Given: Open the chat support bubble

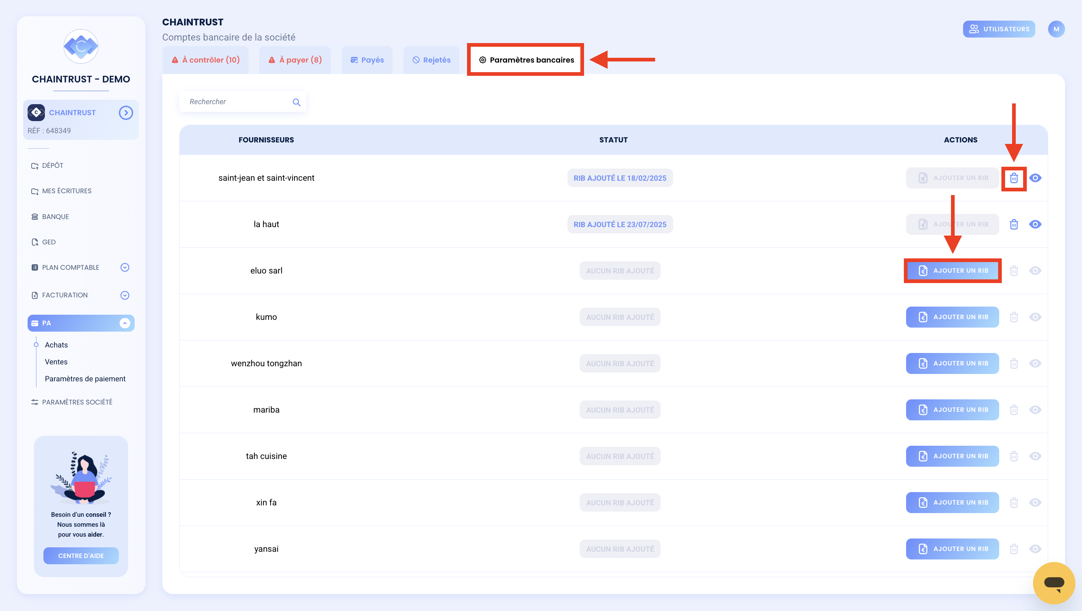Looking at the screenshot, I should (1054, 583).
